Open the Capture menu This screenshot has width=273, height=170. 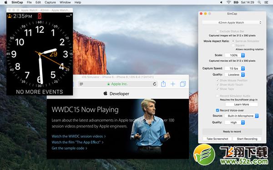pyautogui.click(x=50, y=2)
